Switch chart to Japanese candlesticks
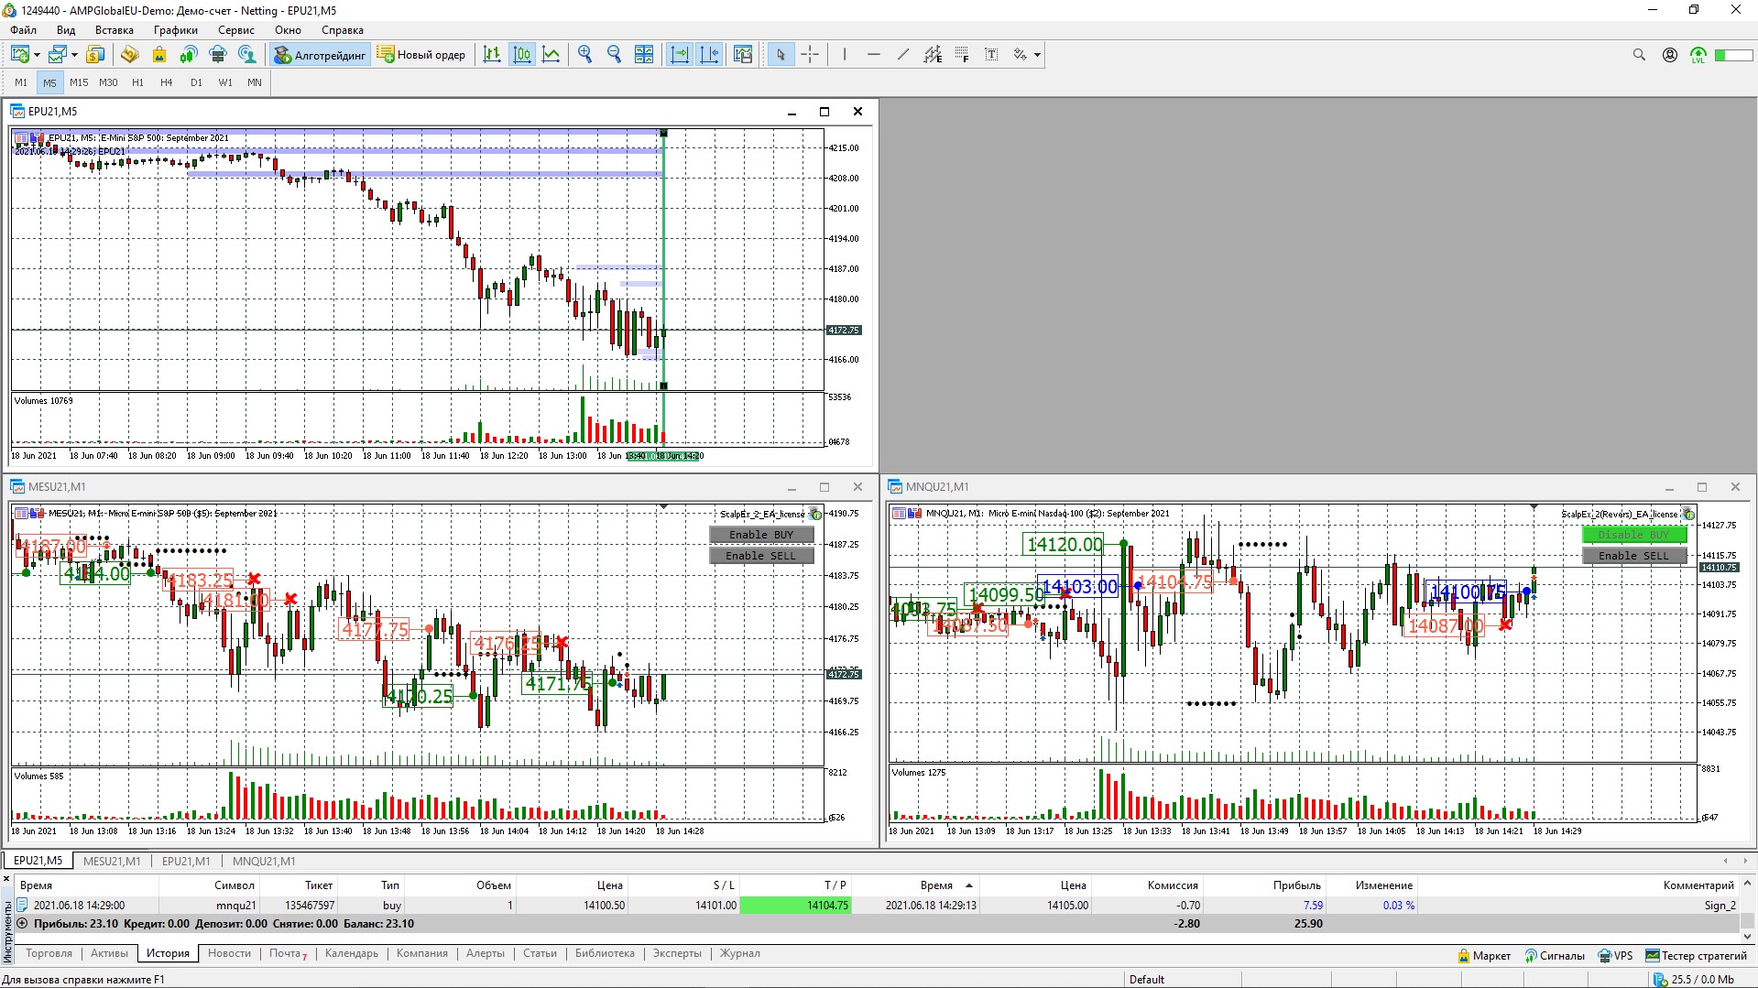The height and width of the screenshot is (988, 1758). click(522, 55)
